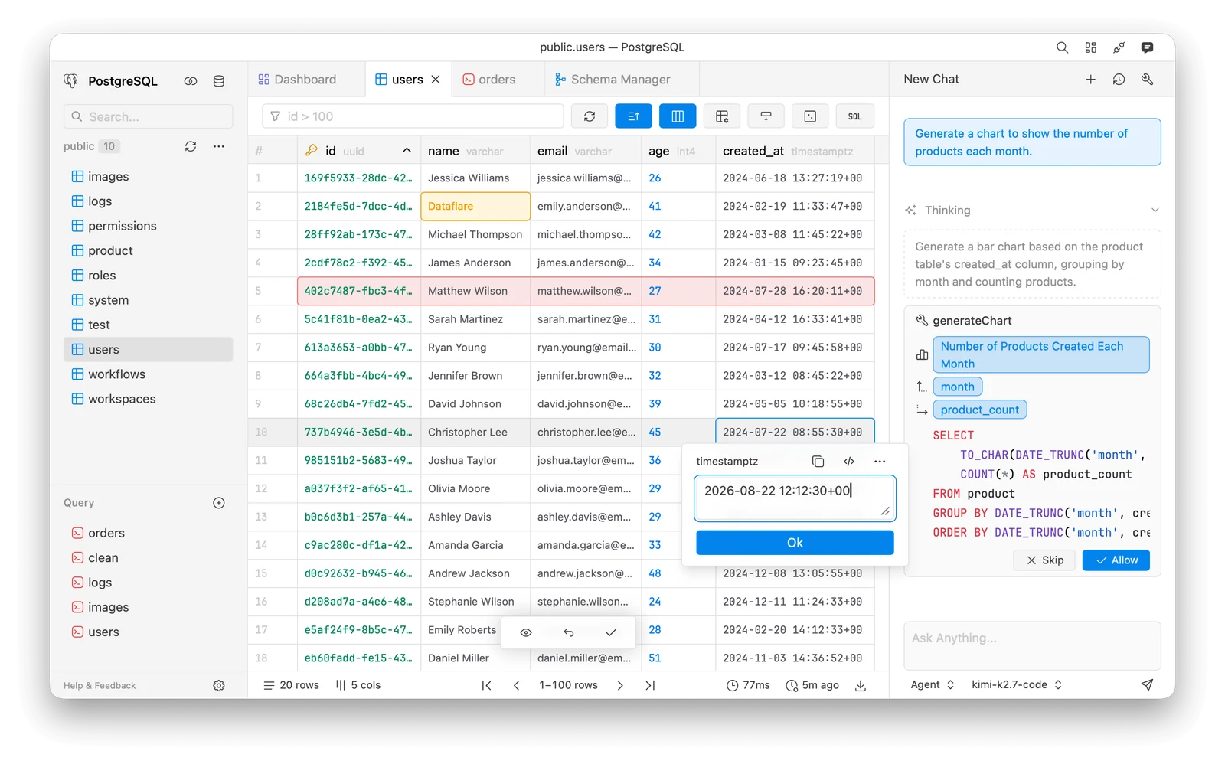This screenshot has width=1225, height=764.
Task: Open the Agent mode dropdown
Action: click(x=932, y=684)
